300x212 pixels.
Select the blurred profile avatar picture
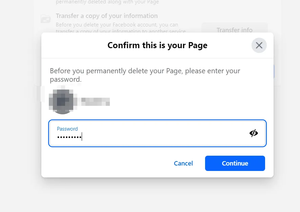[x=62, y=101]
